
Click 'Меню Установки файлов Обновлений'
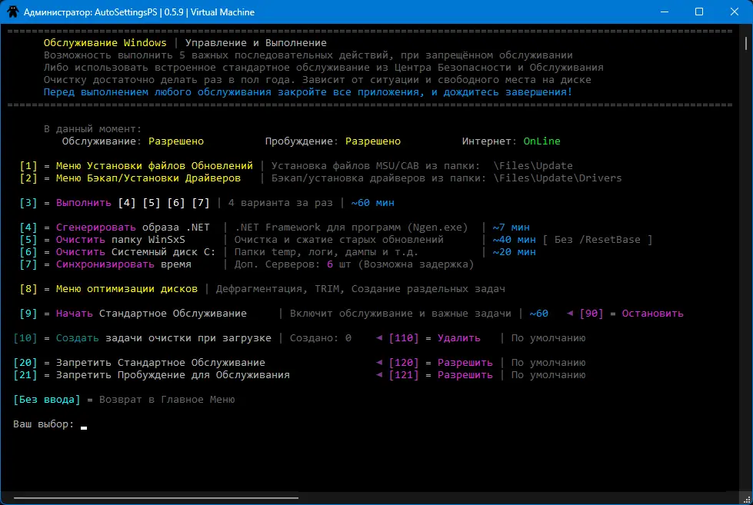tap(154, 165)
